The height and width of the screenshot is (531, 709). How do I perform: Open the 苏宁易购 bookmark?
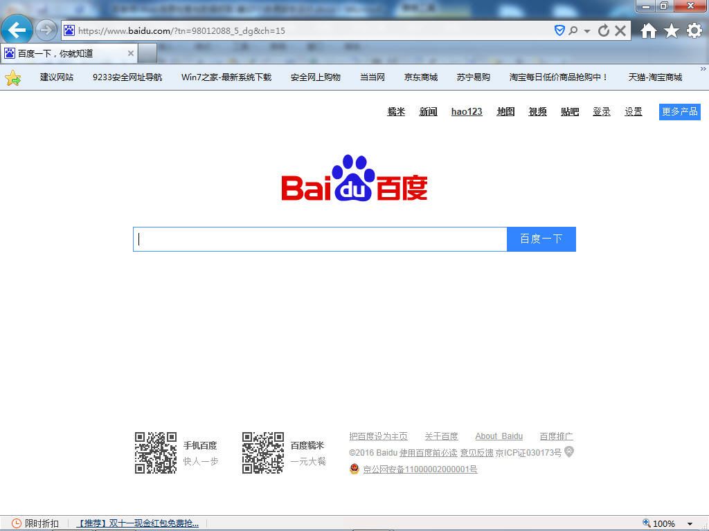473,77
